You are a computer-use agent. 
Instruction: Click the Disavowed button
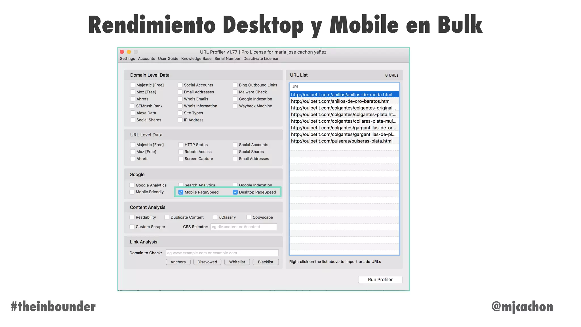click(207, 262)
